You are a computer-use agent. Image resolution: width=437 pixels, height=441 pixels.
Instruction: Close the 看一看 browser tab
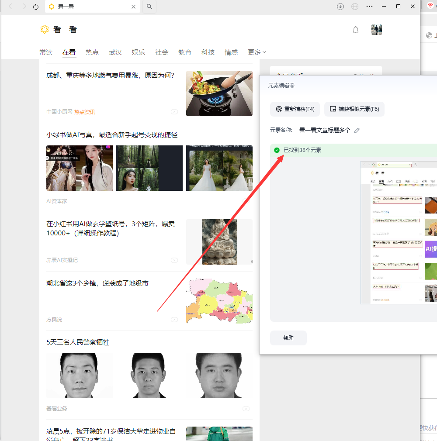(134, 7)
